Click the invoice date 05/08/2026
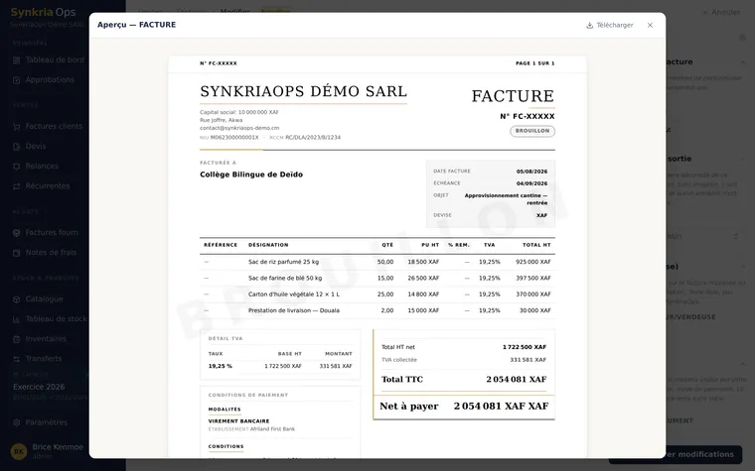Screen dimensions: 755x471 click(531, 172)
